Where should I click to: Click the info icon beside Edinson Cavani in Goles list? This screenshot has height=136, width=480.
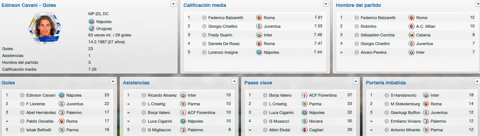point(22,95)
